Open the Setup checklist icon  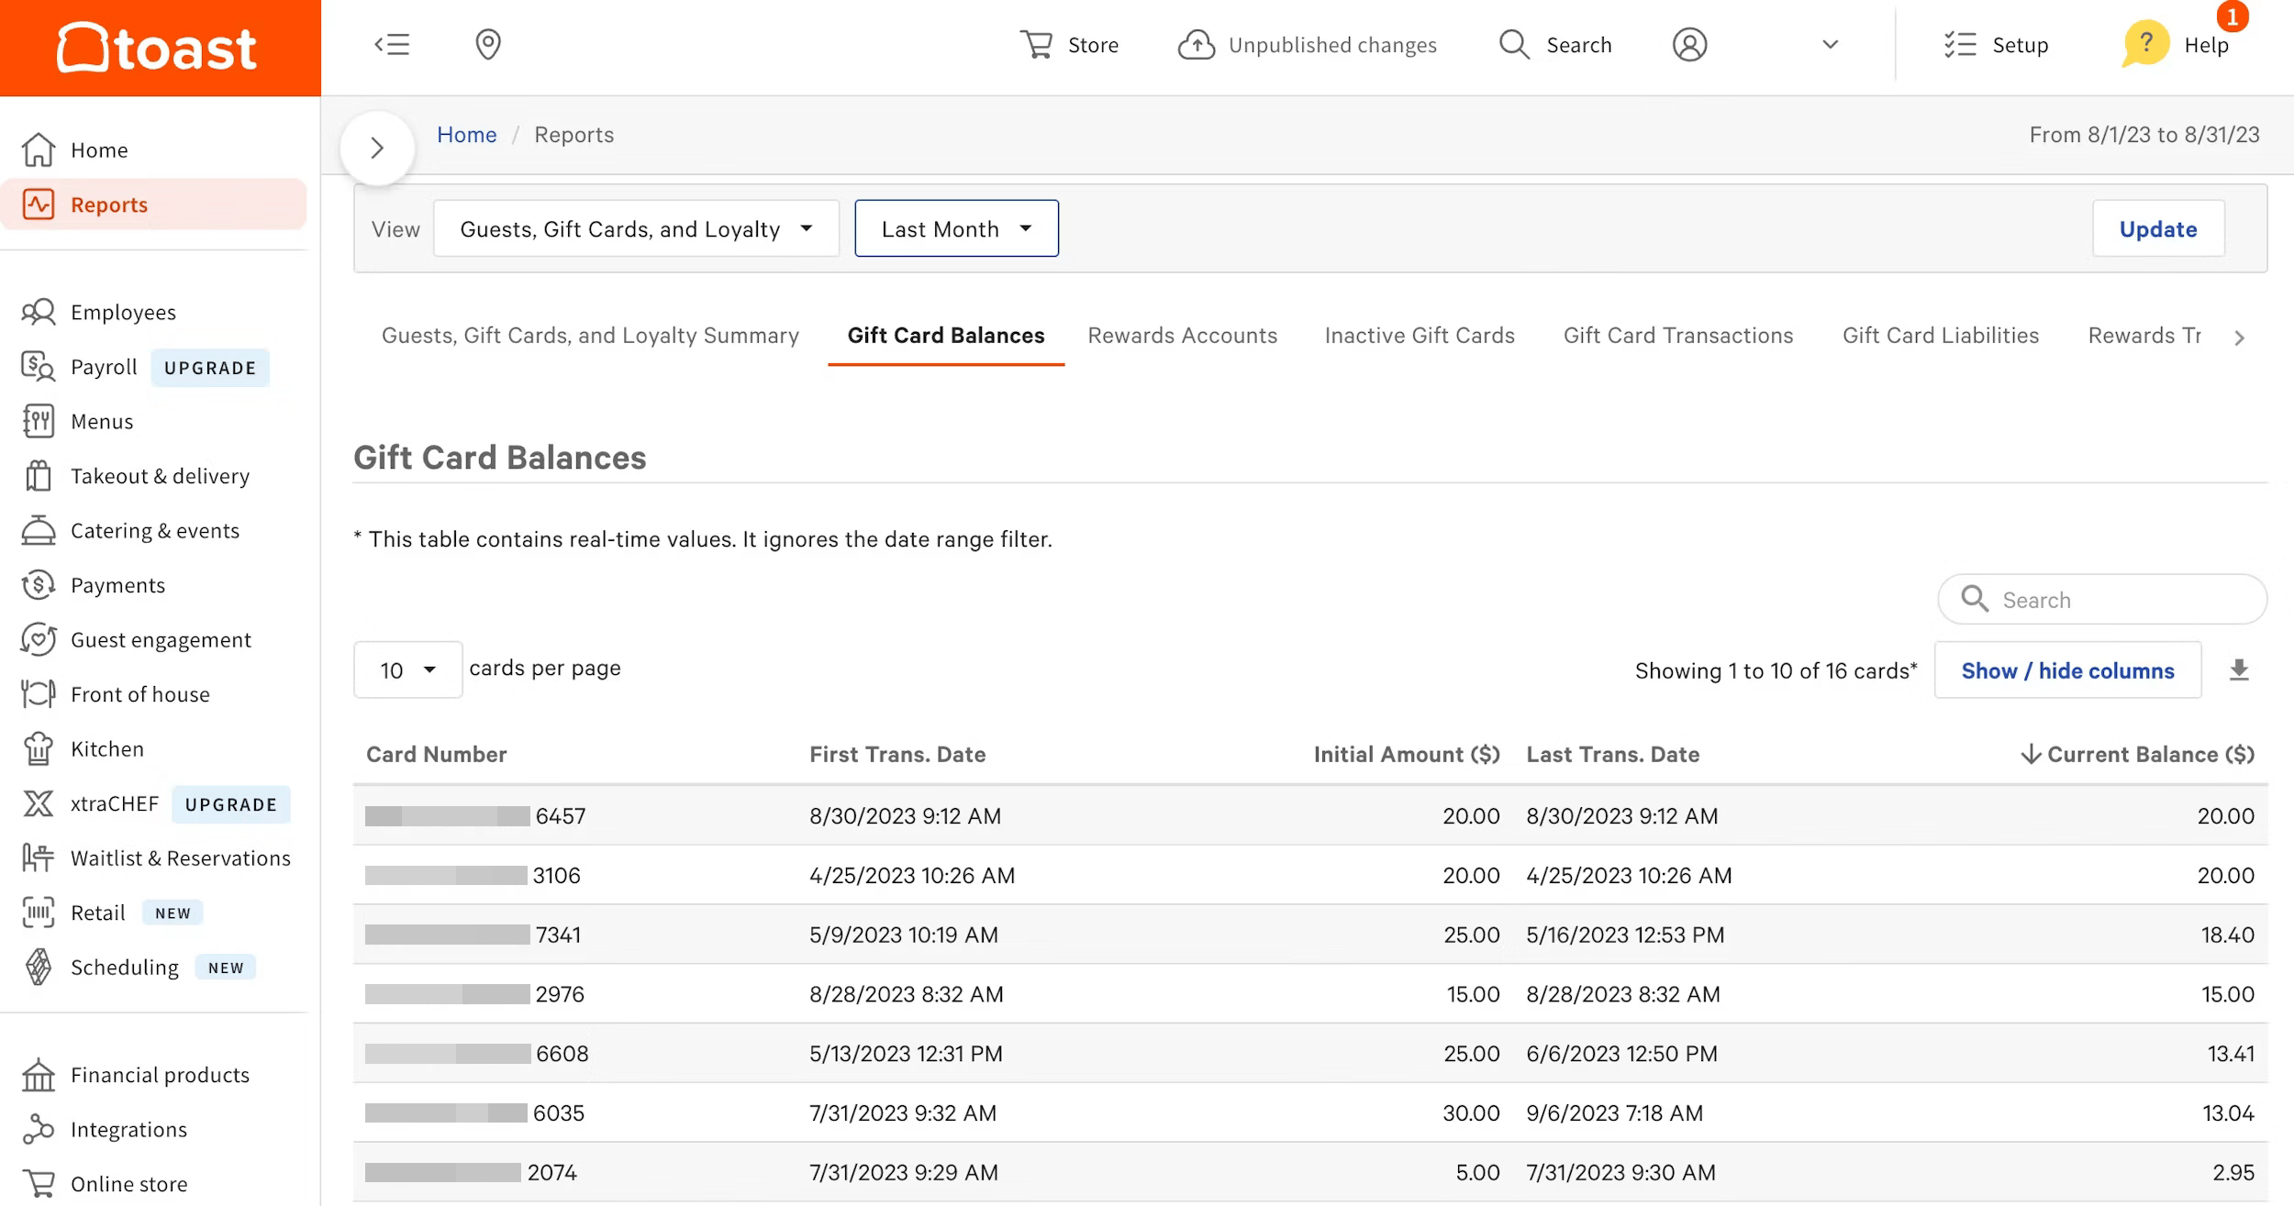pos(1960,44)
